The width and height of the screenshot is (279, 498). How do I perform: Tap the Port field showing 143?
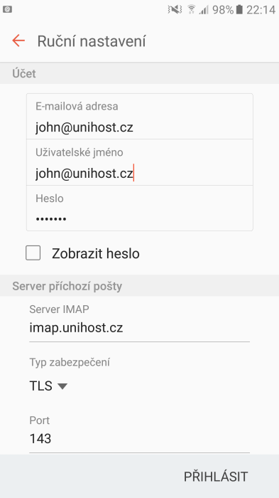point(139,439)
